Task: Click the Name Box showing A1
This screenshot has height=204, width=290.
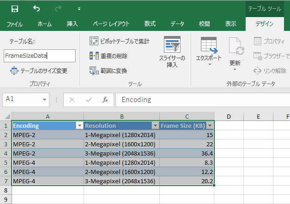Action: pyautogui.click(x=26, y=100)
